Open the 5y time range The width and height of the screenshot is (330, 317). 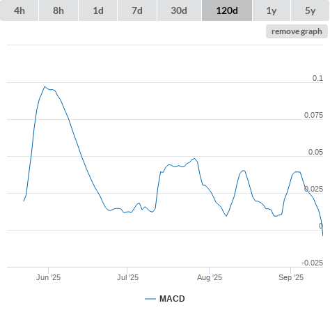pos(310,10)
